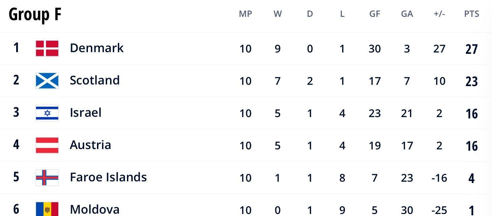Click the Faroe Islands flag icon
This screenshot has height=216, width=492.
47,178
